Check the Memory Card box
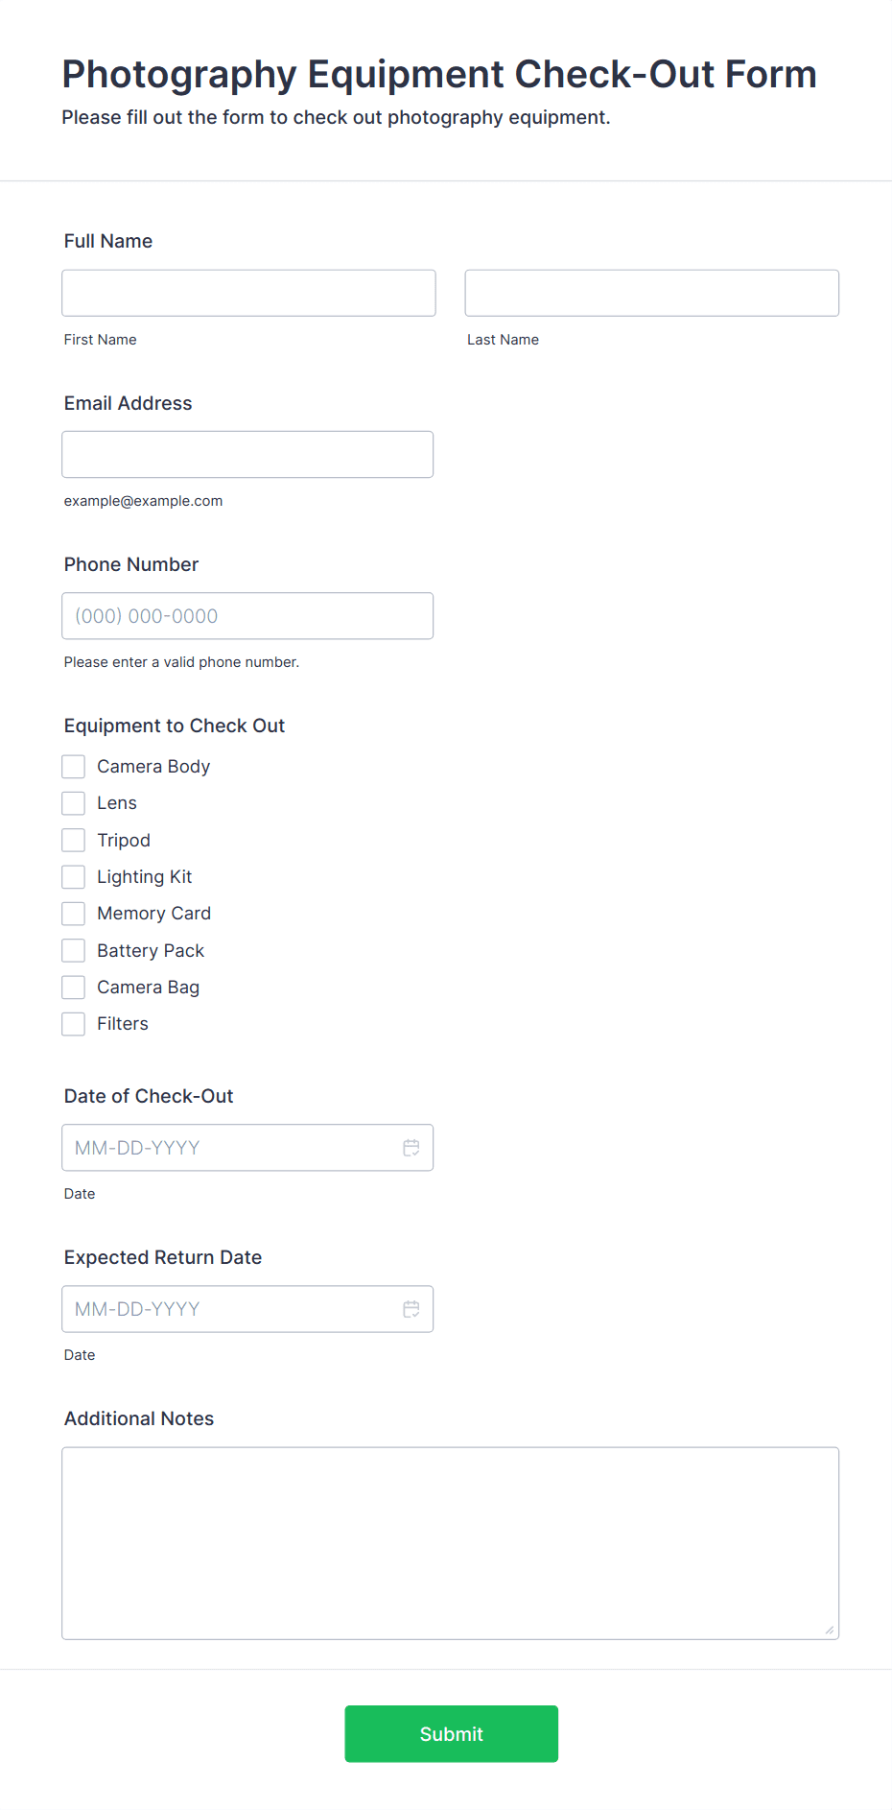The width and height of the screenshot is (892, 1810). click(74, 914)
